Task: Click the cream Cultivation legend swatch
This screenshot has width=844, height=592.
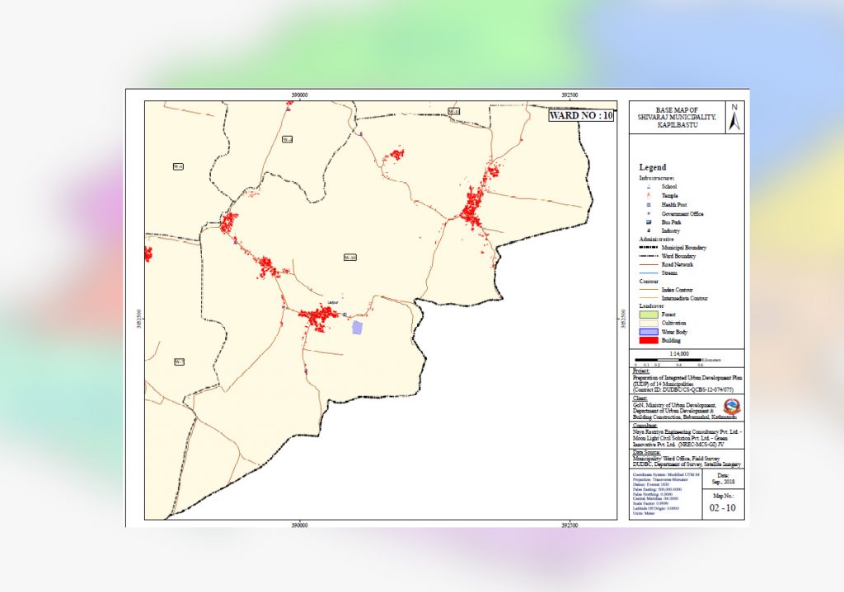Action: (x=648, y=323)
